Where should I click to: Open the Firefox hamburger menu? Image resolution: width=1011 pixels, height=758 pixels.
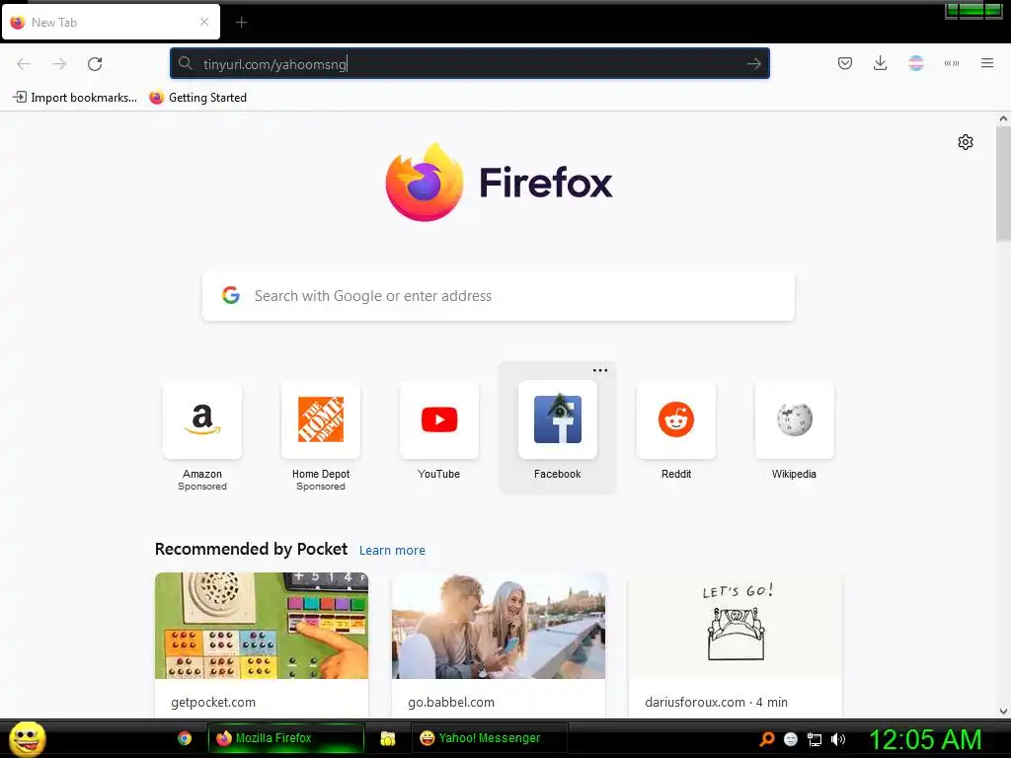pyautogui.click(x=987, y=63)
